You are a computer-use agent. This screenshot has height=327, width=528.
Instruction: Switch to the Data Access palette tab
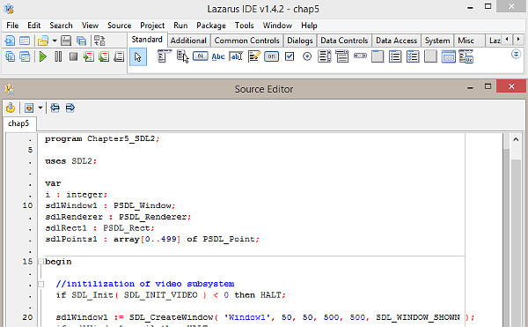coord(396,41)
